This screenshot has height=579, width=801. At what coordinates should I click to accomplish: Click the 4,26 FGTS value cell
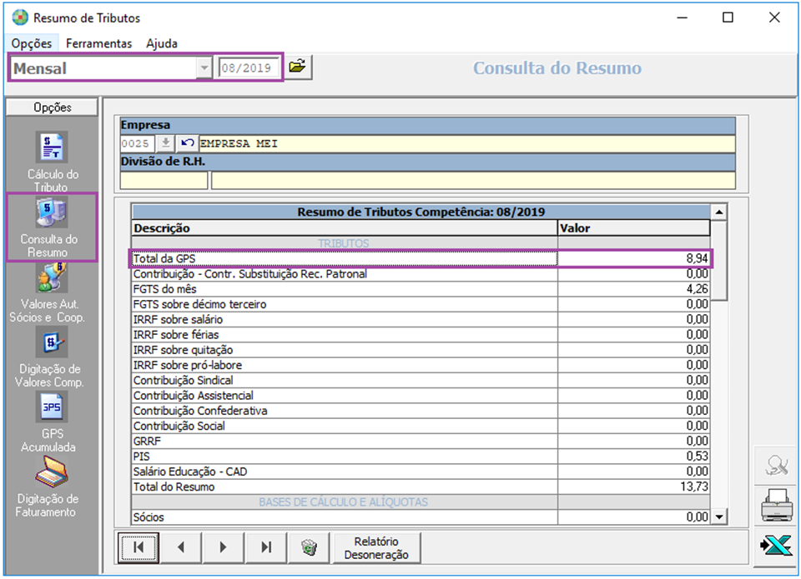(633, 289)
